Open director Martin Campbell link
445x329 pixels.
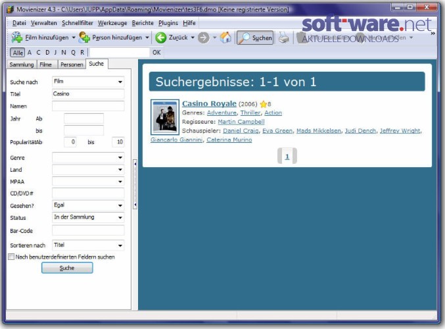tap(241, 122)
